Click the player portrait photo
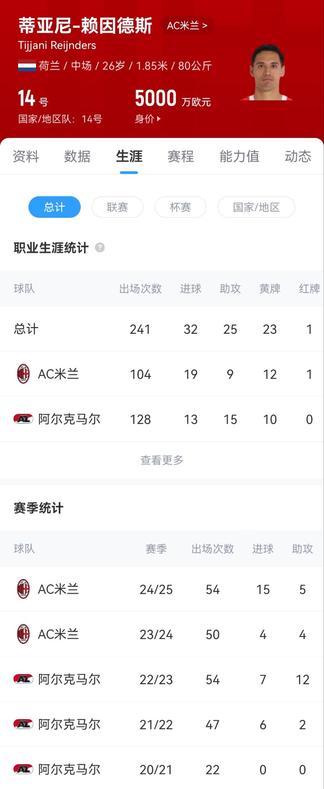Screen dimensions: 324x789 pyautogui.click(x=267, y=73)
